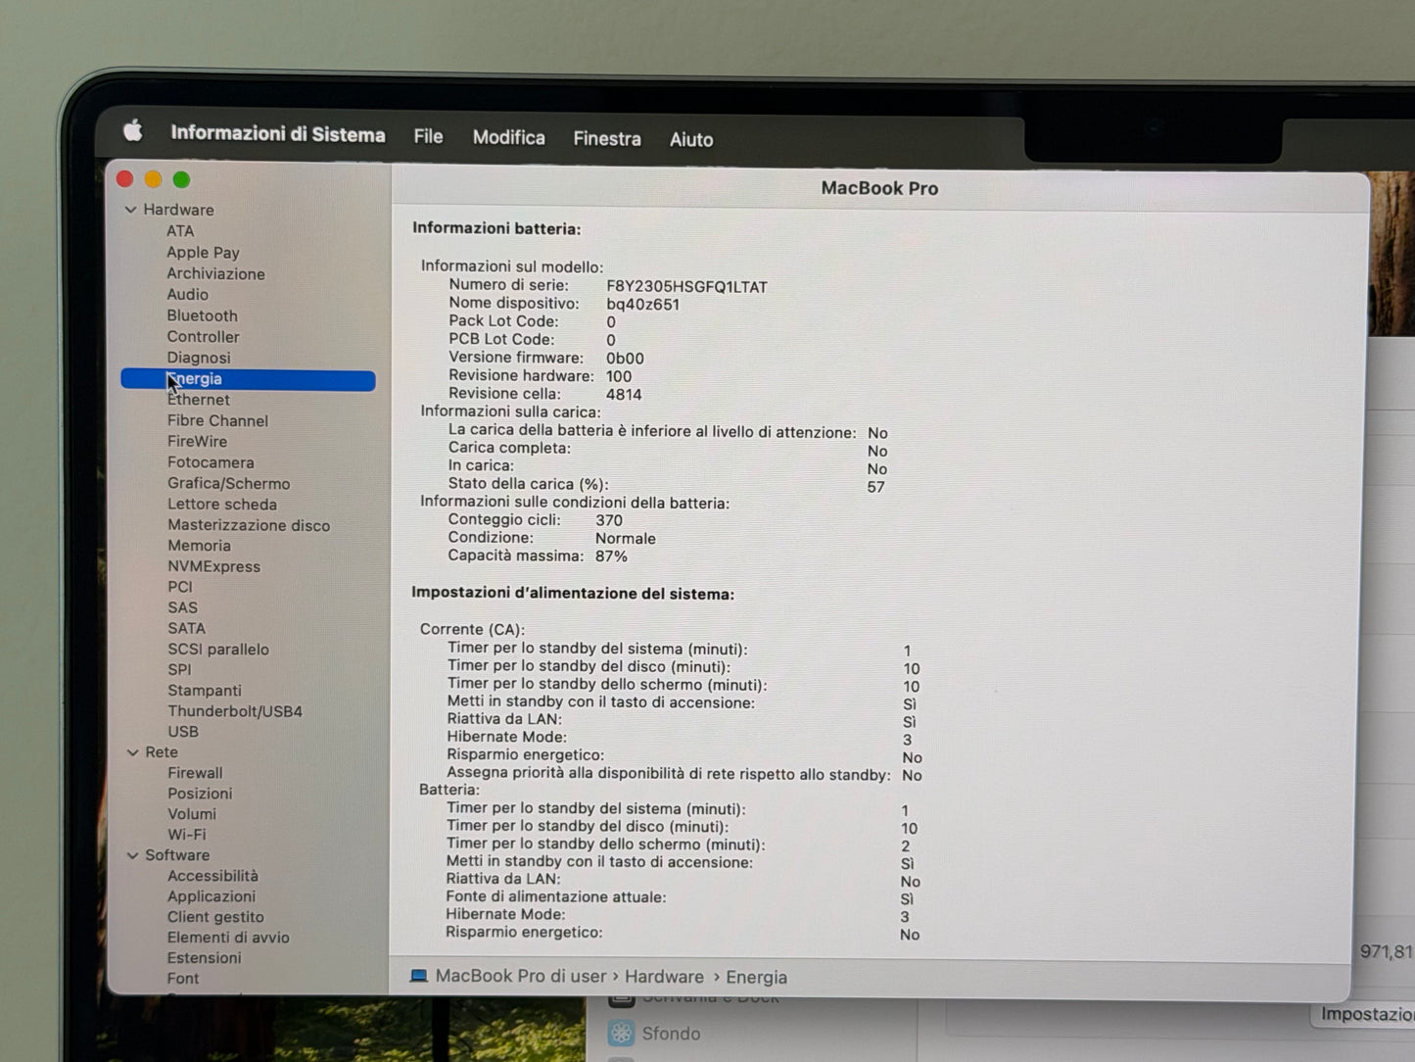This screenshot has height=1062, width=1415.
Task: Click Hardware in the bottom path bar
Action: tap(664, 977)
